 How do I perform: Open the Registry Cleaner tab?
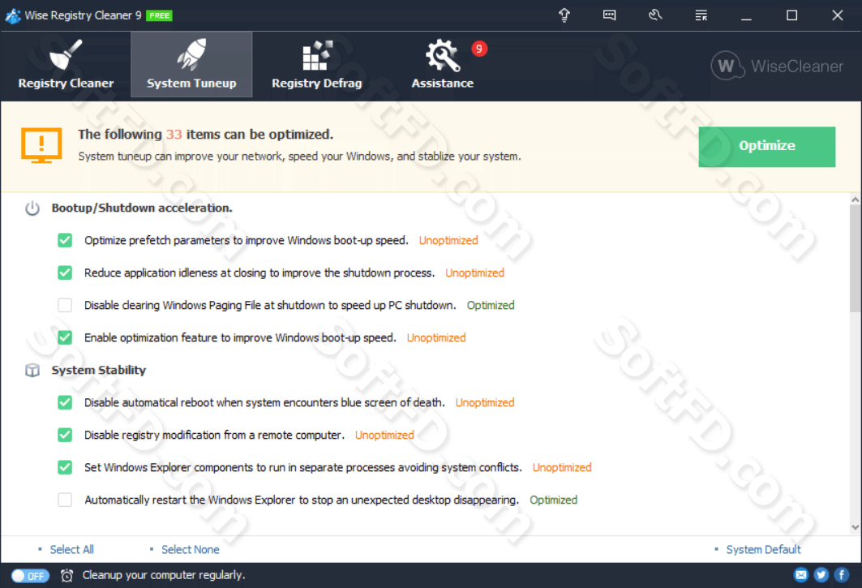(x=66, y=64)
